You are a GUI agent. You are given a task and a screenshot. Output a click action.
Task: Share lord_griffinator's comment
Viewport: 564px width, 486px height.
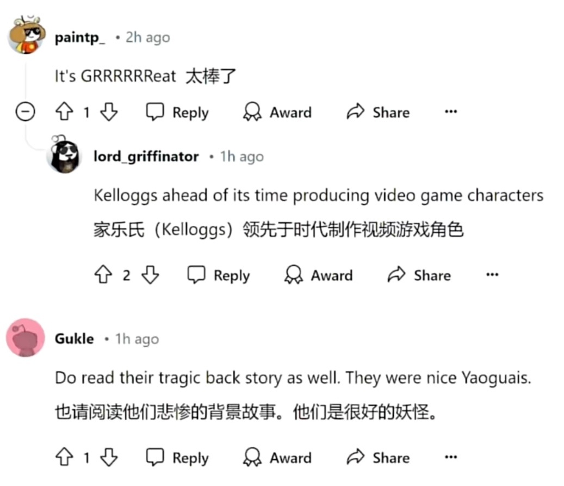(x=419, y=275)
